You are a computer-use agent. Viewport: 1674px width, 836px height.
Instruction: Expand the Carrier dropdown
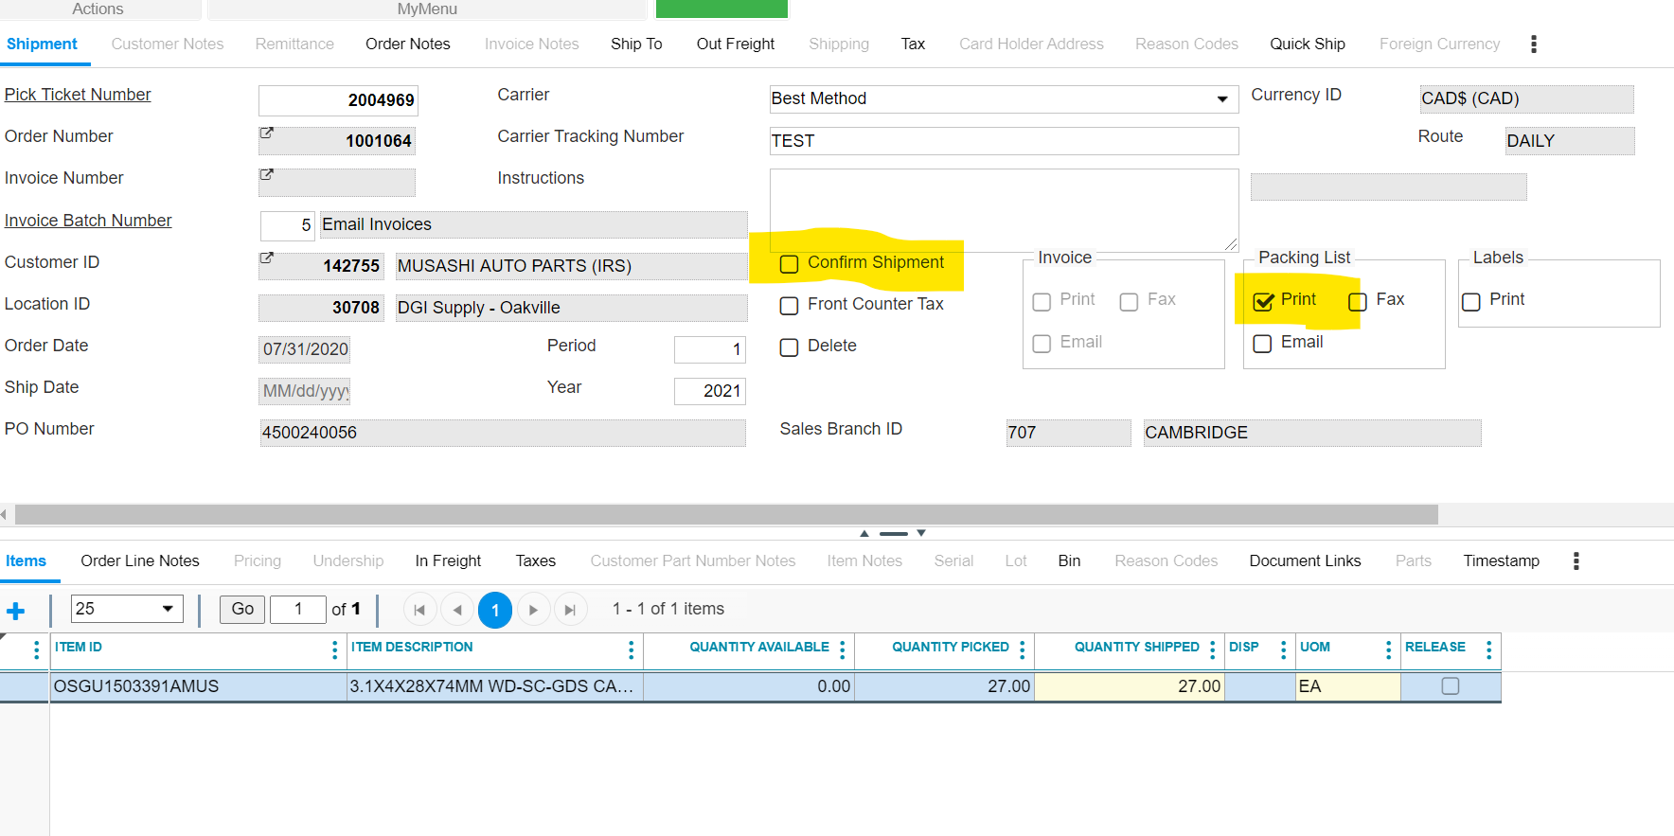click(1221, 99)
